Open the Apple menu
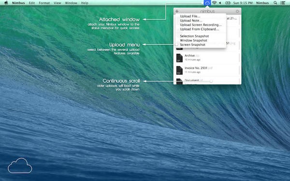The width and height of the screenshot is (290, 181). coord(6,3)
